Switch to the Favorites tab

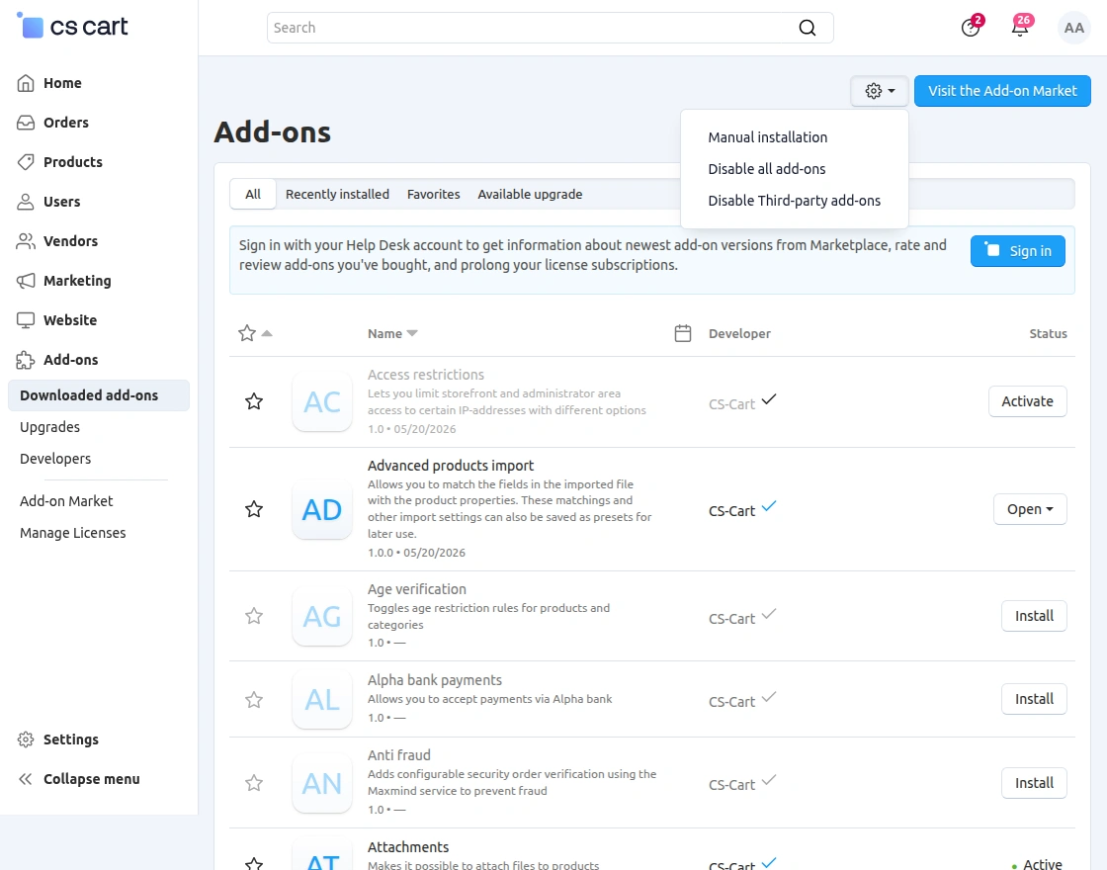click(434, 194)
